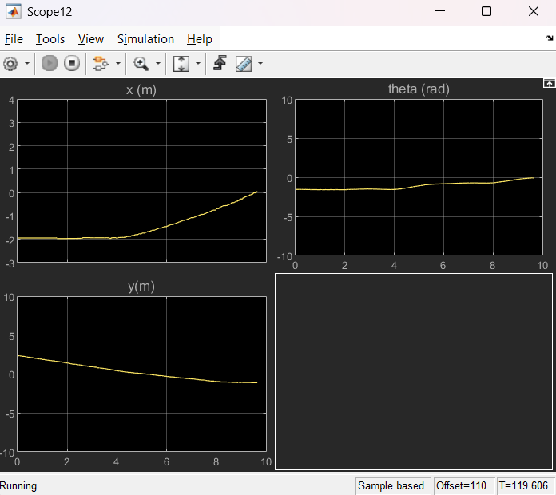Select the theta (rad) plot title
The image size is (556, 495).
tap(419, 89)
